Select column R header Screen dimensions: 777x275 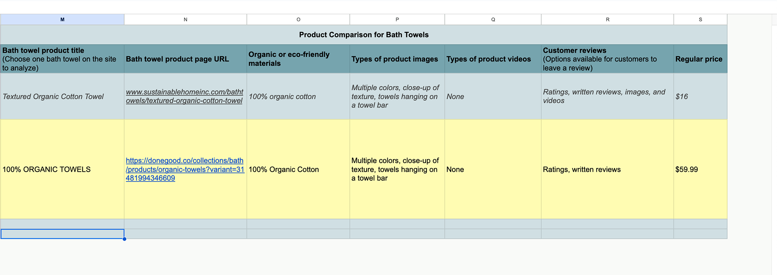point(607,19)
